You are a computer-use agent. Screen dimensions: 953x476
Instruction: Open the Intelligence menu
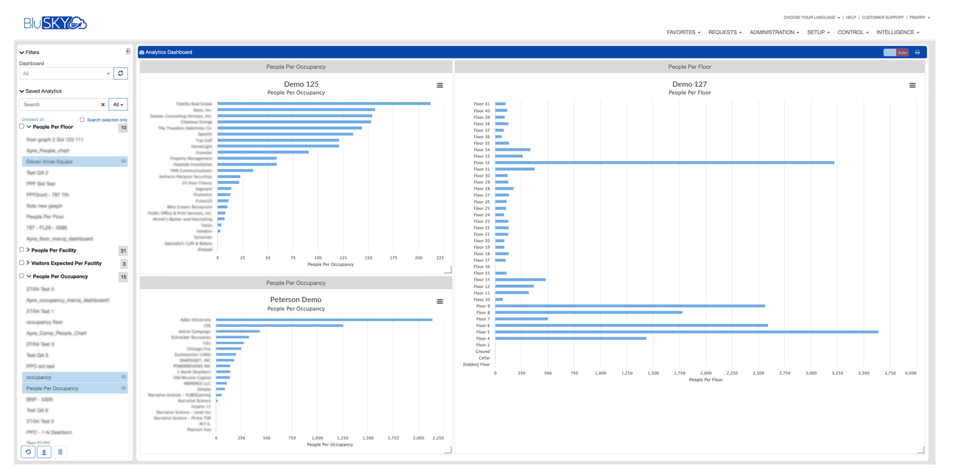tap(897, 32)
